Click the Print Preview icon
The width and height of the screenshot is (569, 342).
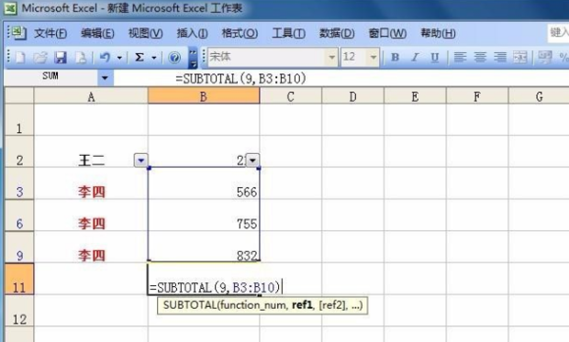coord(81,57)
